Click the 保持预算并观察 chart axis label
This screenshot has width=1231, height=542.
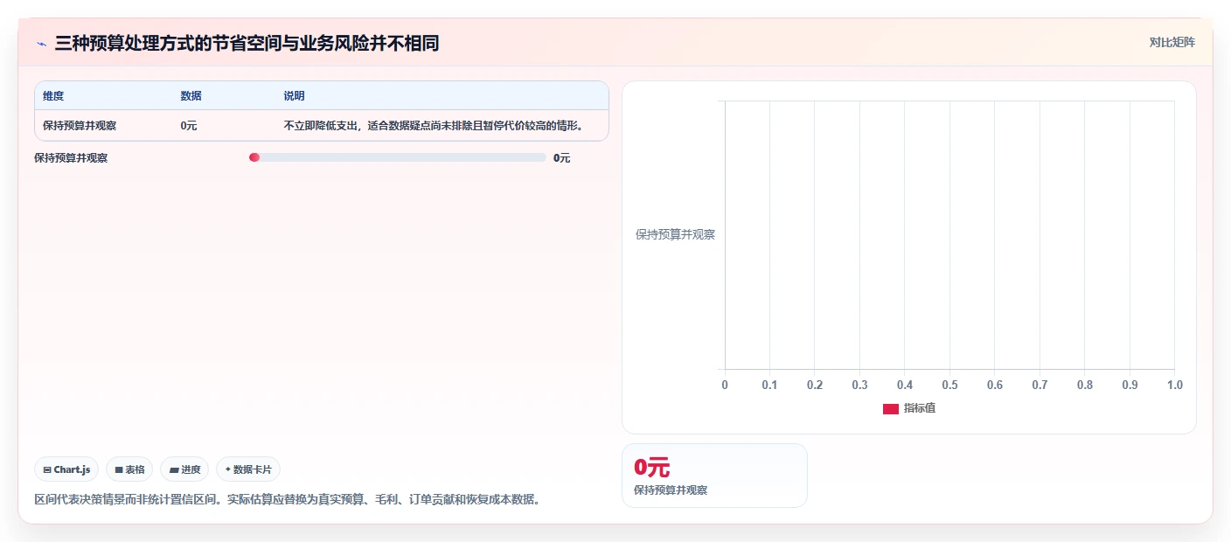point(675,234)
